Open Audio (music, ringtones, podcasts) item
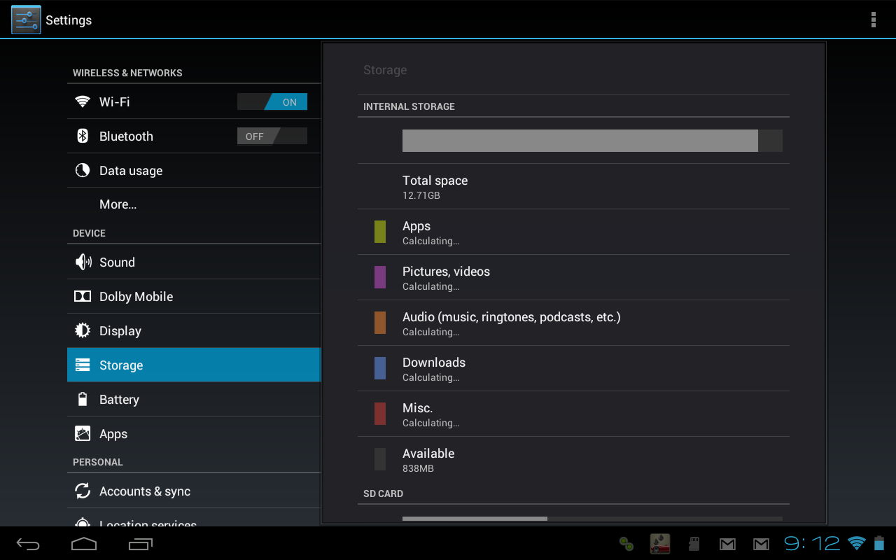 pos(573,323)
